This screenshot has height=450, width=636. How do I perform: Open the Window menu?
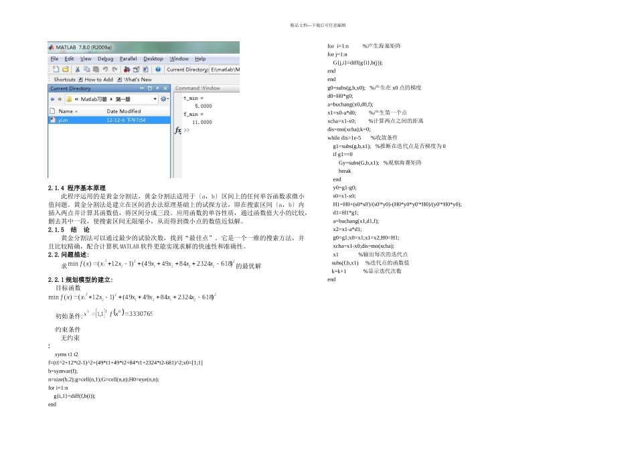click(x=179, y=59)
